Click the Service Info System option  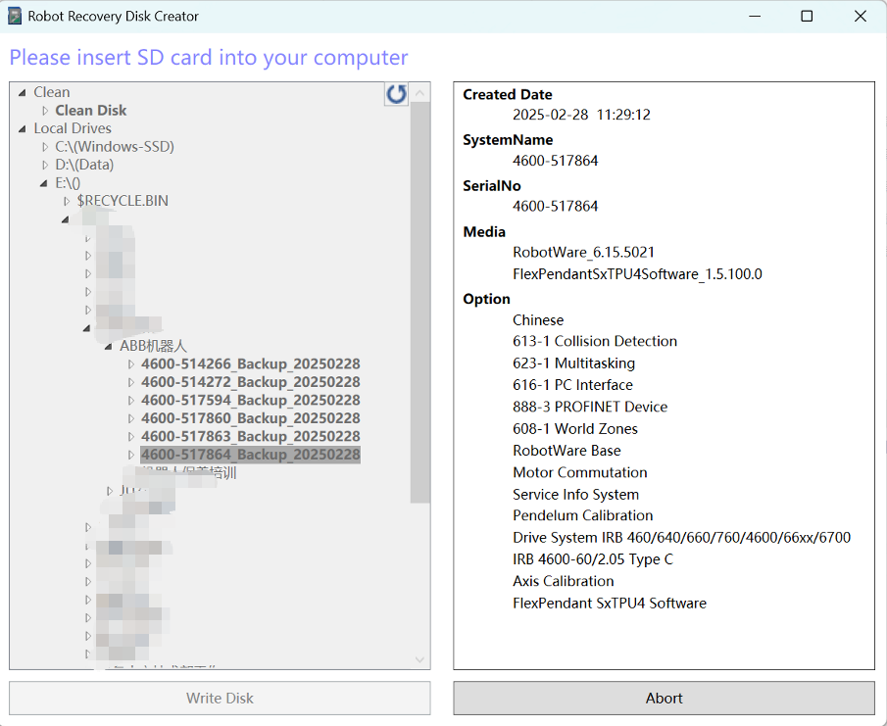coord(576,495)
